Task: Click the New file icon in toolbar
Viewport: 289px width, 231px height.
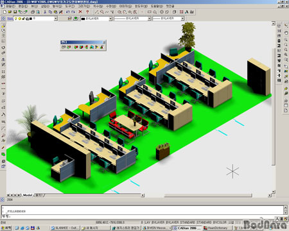Action: coord(4,12)
